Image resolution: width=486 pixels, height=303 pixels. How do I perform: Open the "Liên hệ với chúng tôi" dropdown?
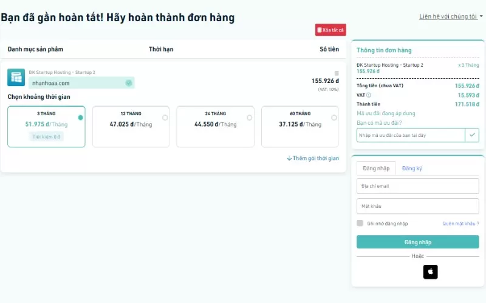pos(451,16)
